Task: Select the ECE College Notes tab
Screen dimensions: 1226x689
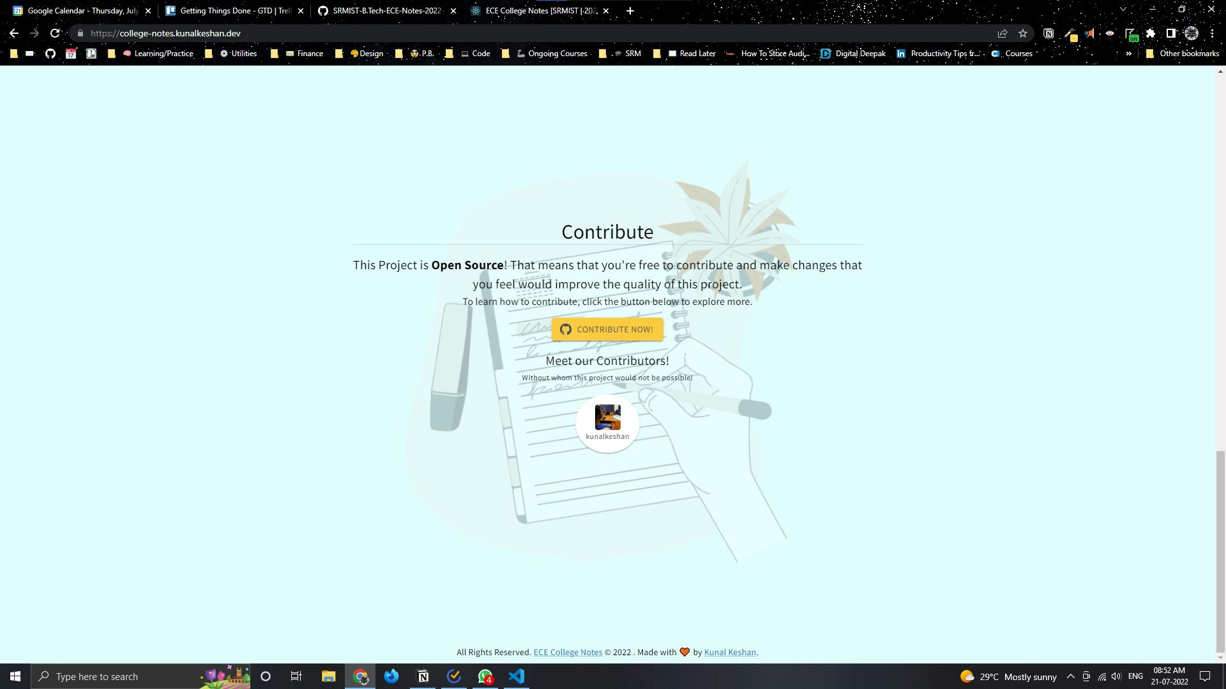Action: [540, 11]
